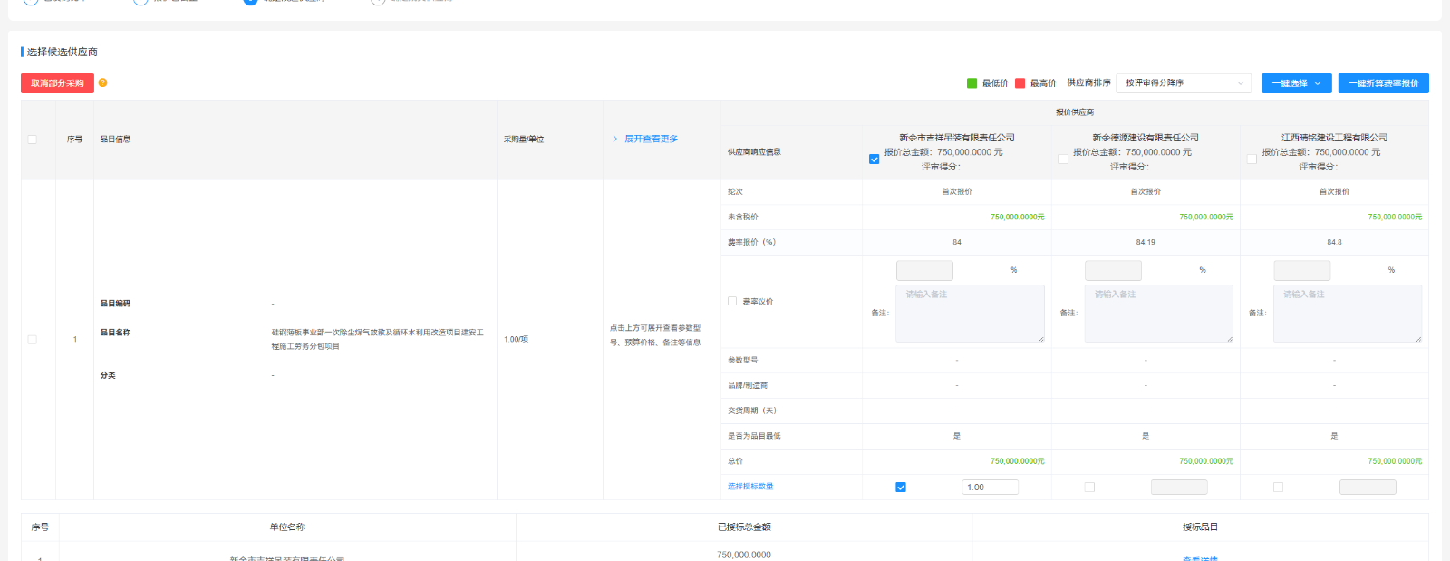The height and width of the screenshot is (561, 1450).
Task: Open the 一键选择 dropdown button
Action: pyautogui.click(x=1296, y=83)
